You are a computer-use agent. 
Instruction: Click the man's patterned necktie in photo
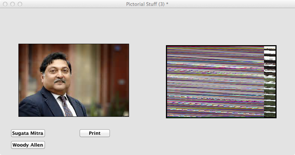click(x=66, y=106)
